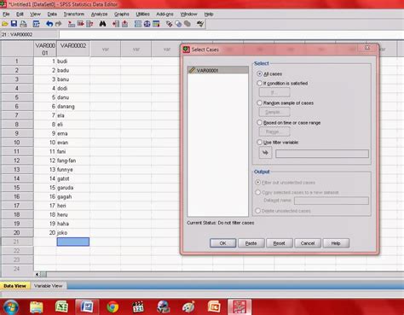Screen dimensions: 404x315
Task: Click the horizontal scrollbar left arrow
Action: pyautogui.click(x=37, y=274)
